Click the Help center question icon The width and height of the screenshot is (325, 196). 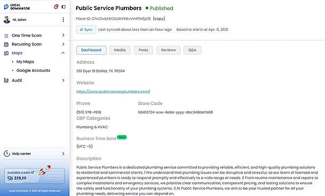7,153
